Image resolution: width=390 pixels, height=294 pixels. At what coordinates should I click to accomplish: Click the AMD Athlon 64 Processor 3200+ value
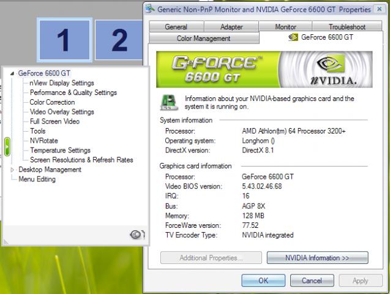pos(294,131)
